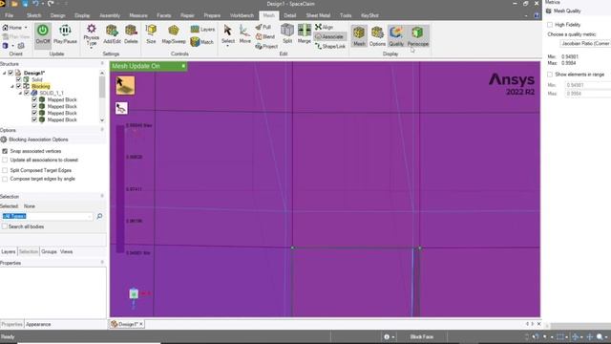Activate the Move tool in Edit group

tap(244, 34)
